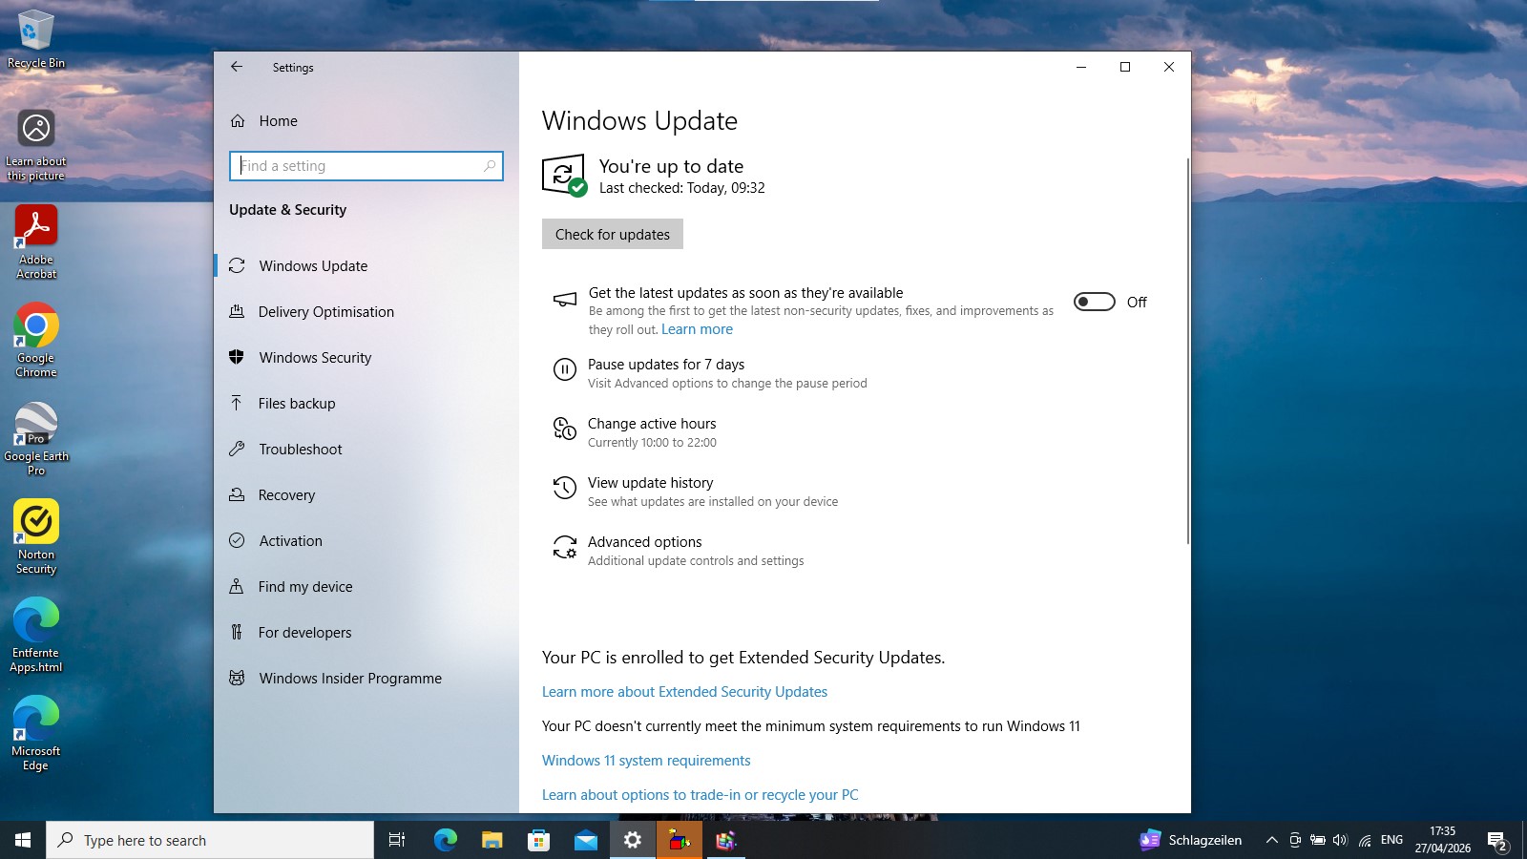The image size is (1527, 859).
Task: Open Task View from the taskbar
Action: pyautogui.click(x=397, y=840)
